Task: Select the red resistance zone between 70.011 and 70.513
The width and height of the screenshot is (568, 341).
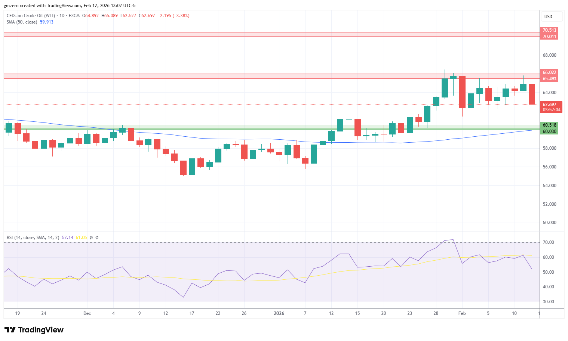Action: click(272, 34)
